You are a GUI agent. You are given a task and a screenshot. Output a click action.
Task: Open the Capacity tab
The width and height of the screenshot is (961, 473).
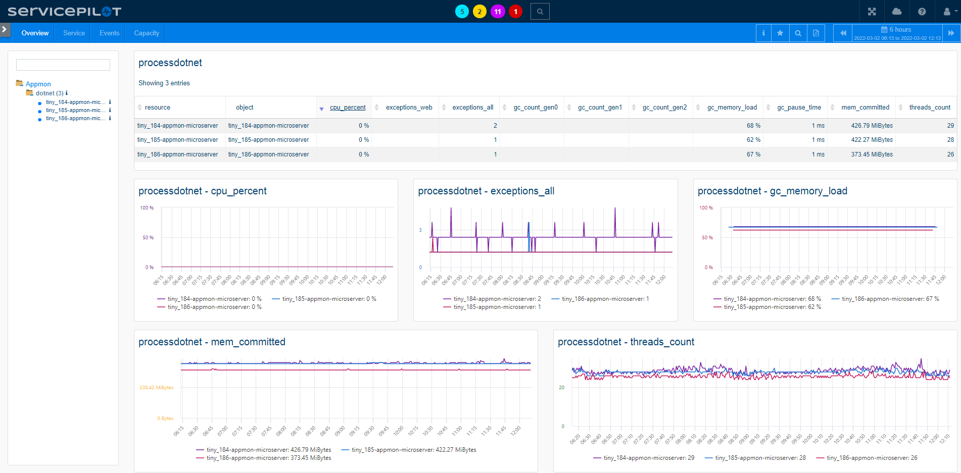pyautogui.click(x=146, y=33)
